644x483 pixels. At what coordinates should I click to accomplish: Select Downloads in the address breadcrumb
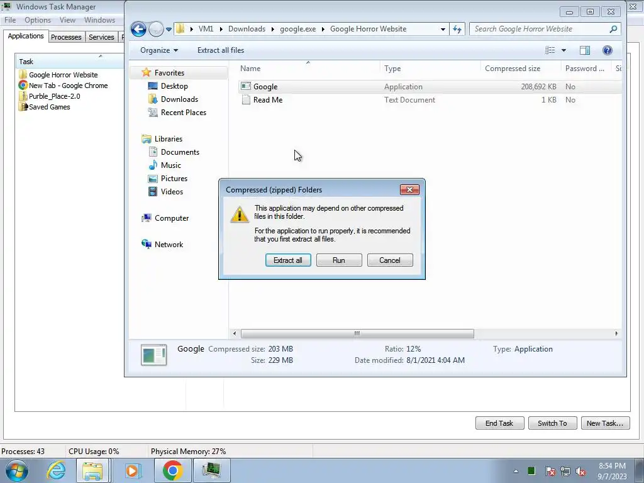pyautogui.click(x=247, y=29)
